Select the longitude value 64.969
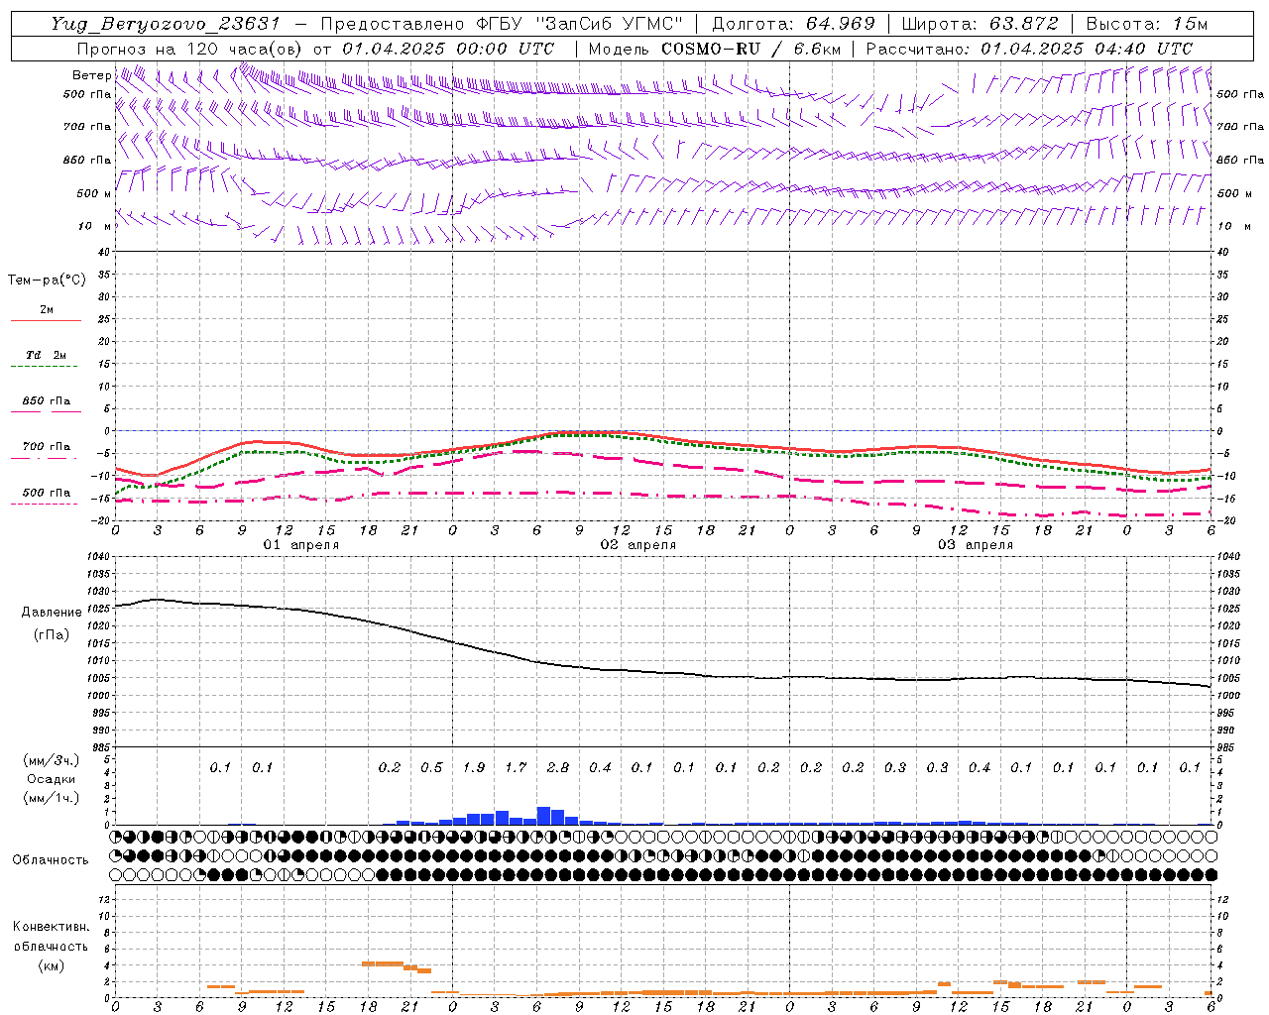Viewport: 1269px width, 1015px height. tap(840, 24)
